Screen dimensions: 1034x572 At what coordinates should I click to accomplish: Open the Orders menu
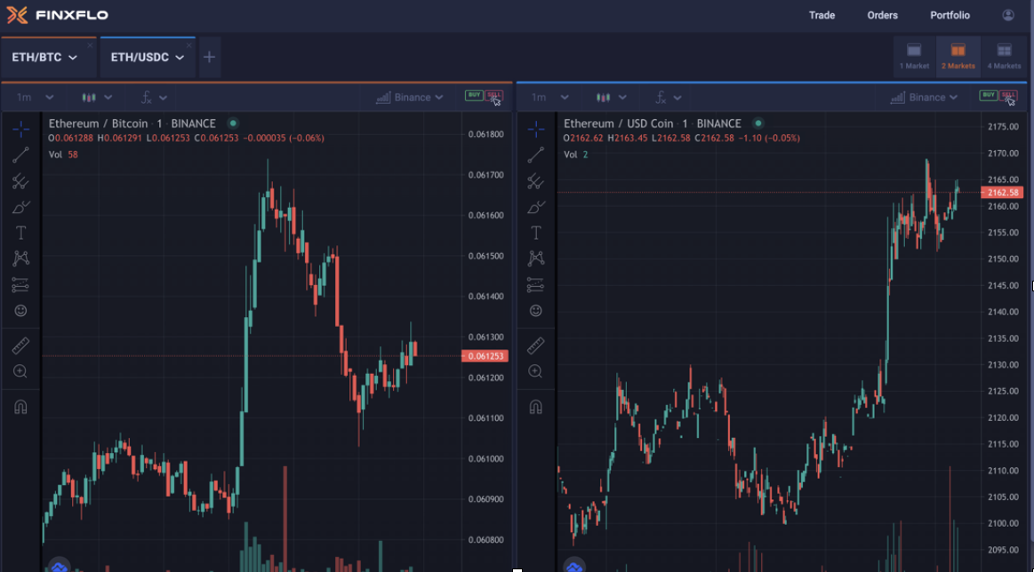(882, 15)
